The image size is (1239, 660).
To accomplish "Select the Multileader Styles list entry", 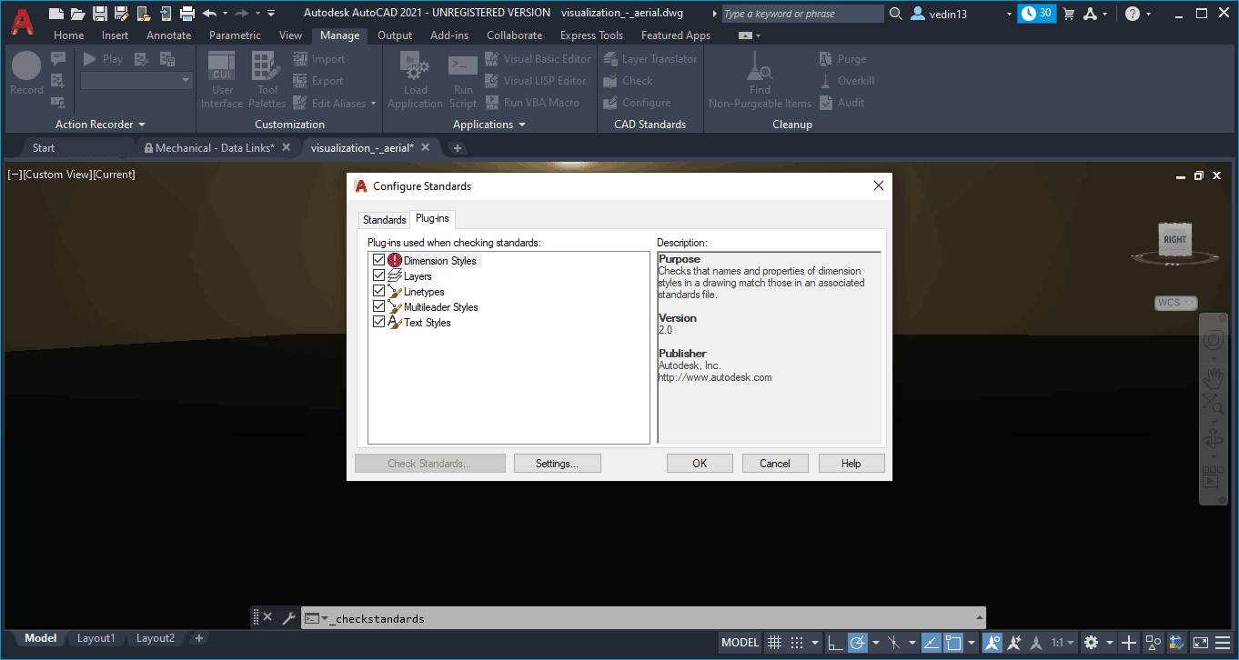I will coord(440,307).
